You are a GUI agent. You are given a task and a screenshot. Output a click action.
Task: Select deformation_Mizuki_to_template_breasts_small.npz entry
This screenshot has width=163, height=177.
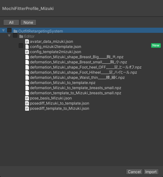[x=75, y=88]
